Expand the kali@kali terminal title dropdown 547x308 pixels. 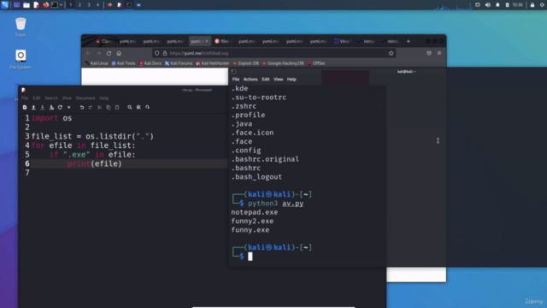[407, 72]
